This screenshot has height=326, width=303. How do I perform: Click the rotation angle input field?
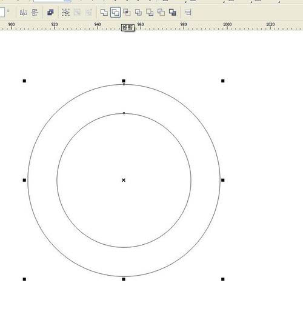coord(2,13)
